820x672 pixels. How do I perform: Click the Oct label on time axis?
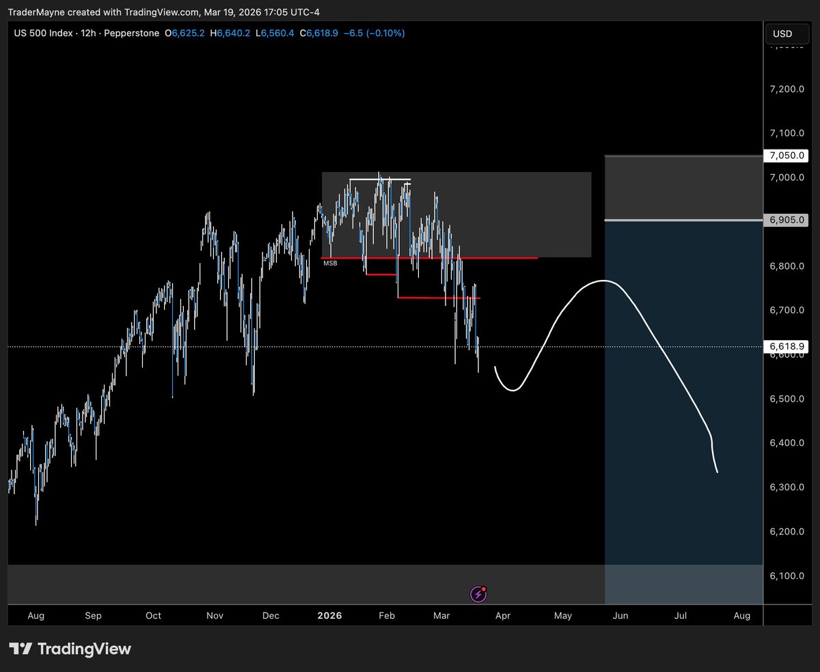153,615
